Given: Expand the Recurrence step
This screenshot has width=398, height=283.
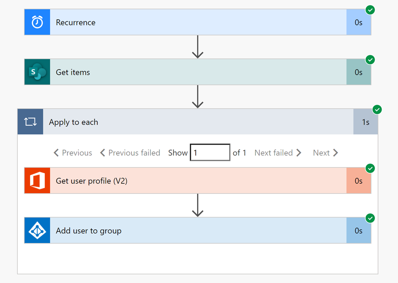Looking at the screenshot, I should coord(194,22).
